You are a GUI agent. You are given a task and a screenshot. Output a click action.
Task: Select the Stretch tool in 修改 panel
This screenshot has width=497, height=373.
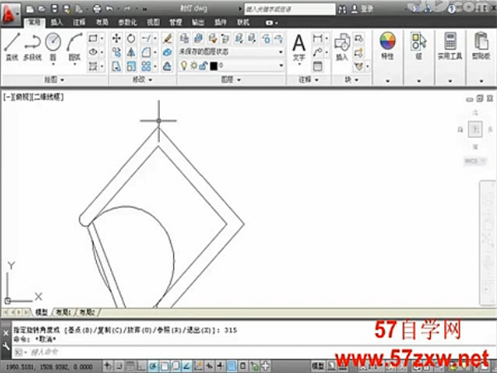click(x=116, y=66)
